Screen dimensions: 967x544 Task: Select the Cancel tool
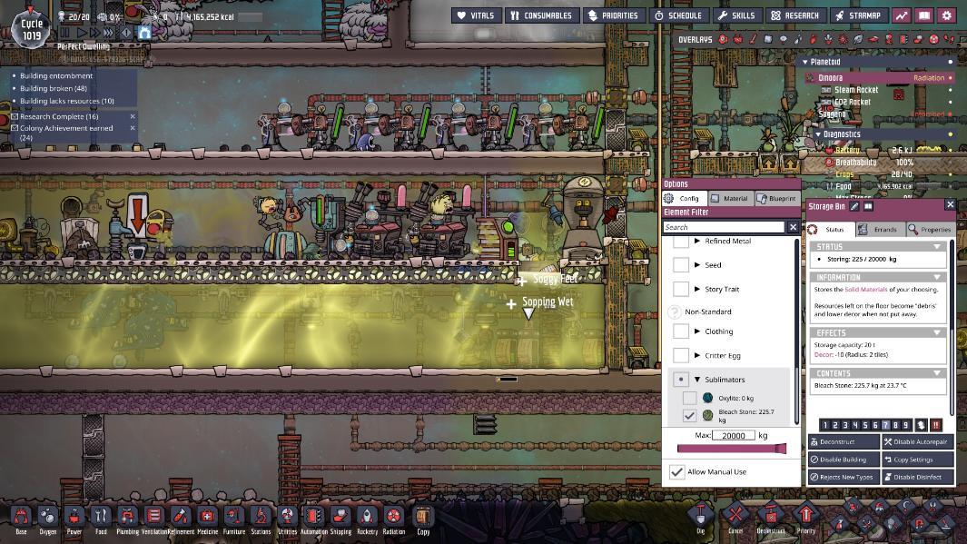(x=735, y=514)
